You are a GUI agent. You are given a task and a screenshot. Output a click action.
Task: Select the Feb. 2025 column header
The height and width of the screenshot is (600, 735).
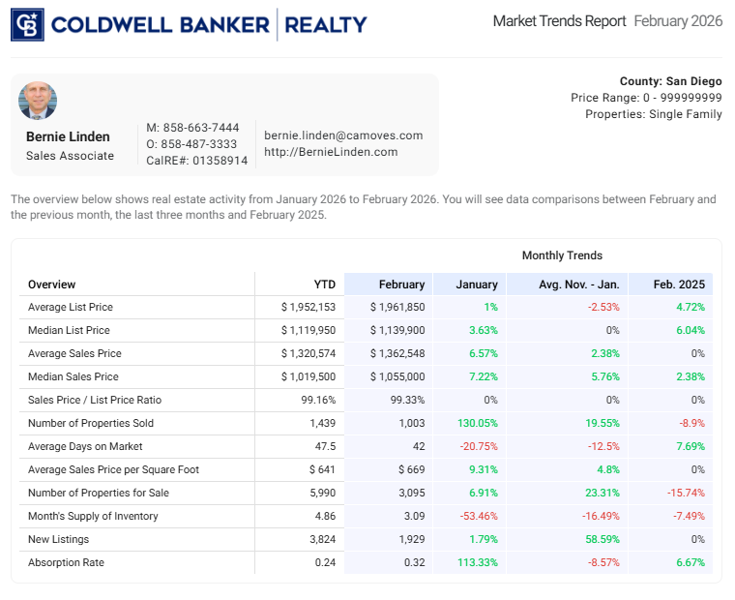(x=679, y=285)
